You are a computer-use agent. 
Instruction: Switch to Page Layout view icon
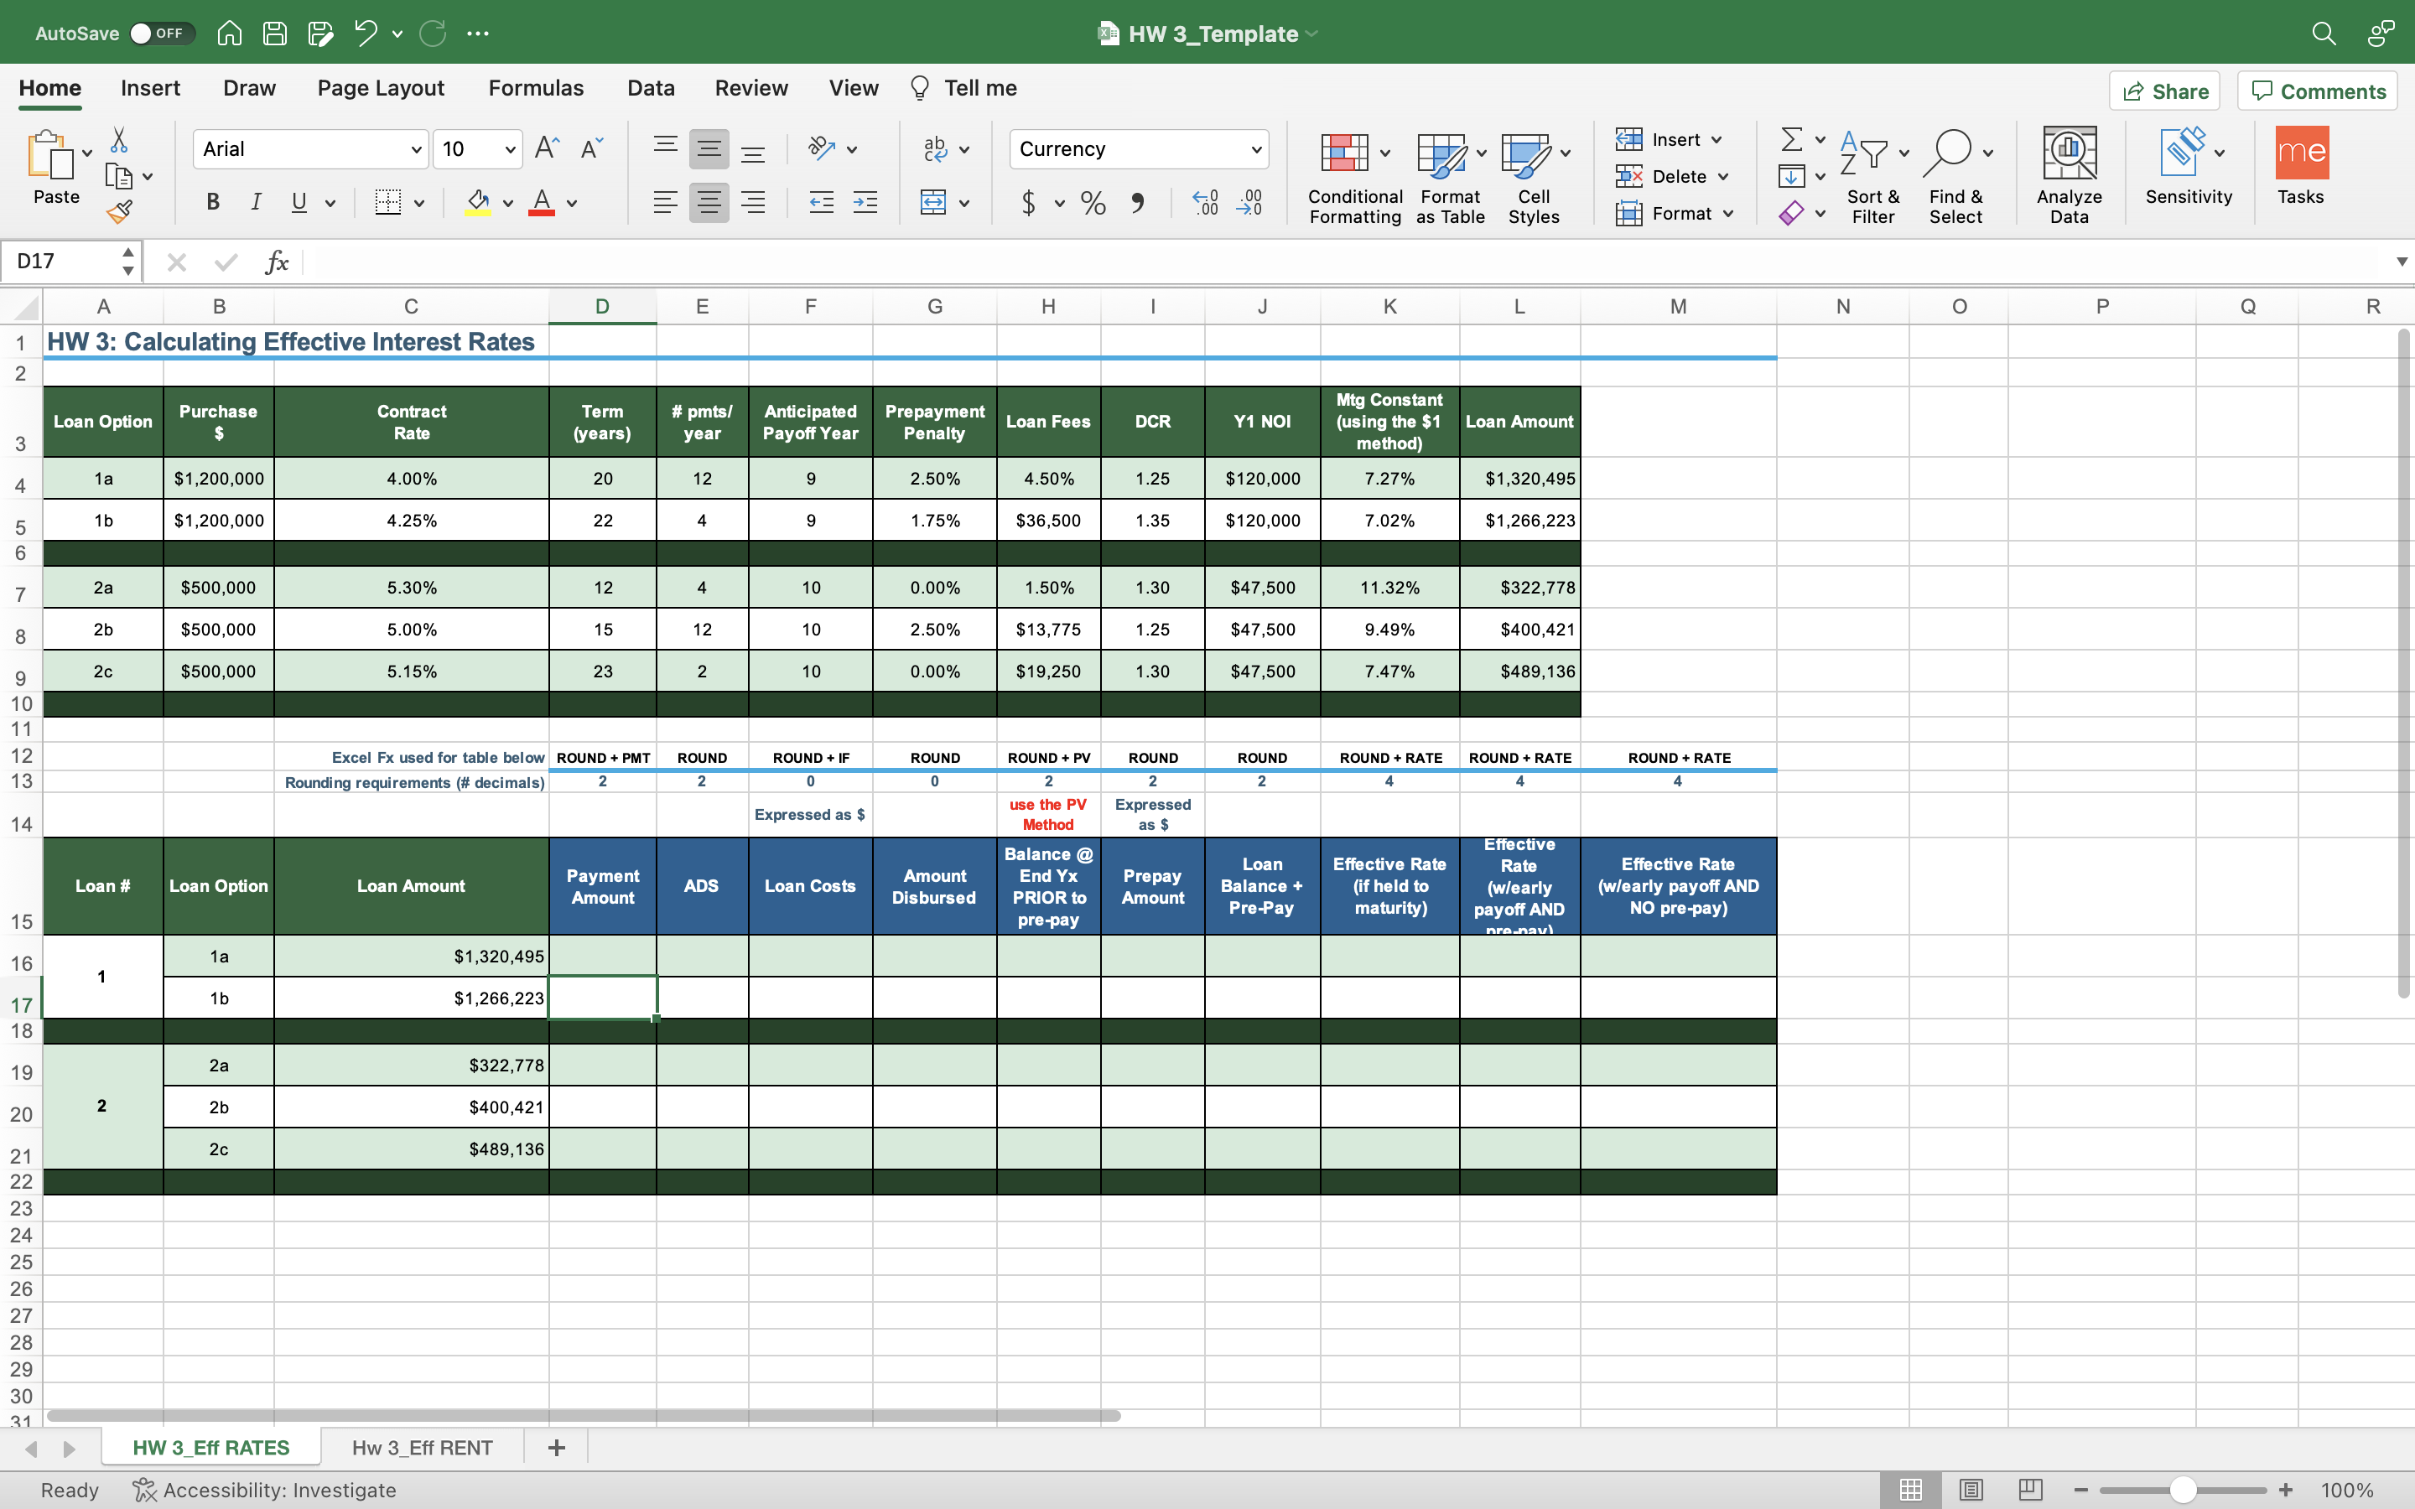pos(1971,1490)
